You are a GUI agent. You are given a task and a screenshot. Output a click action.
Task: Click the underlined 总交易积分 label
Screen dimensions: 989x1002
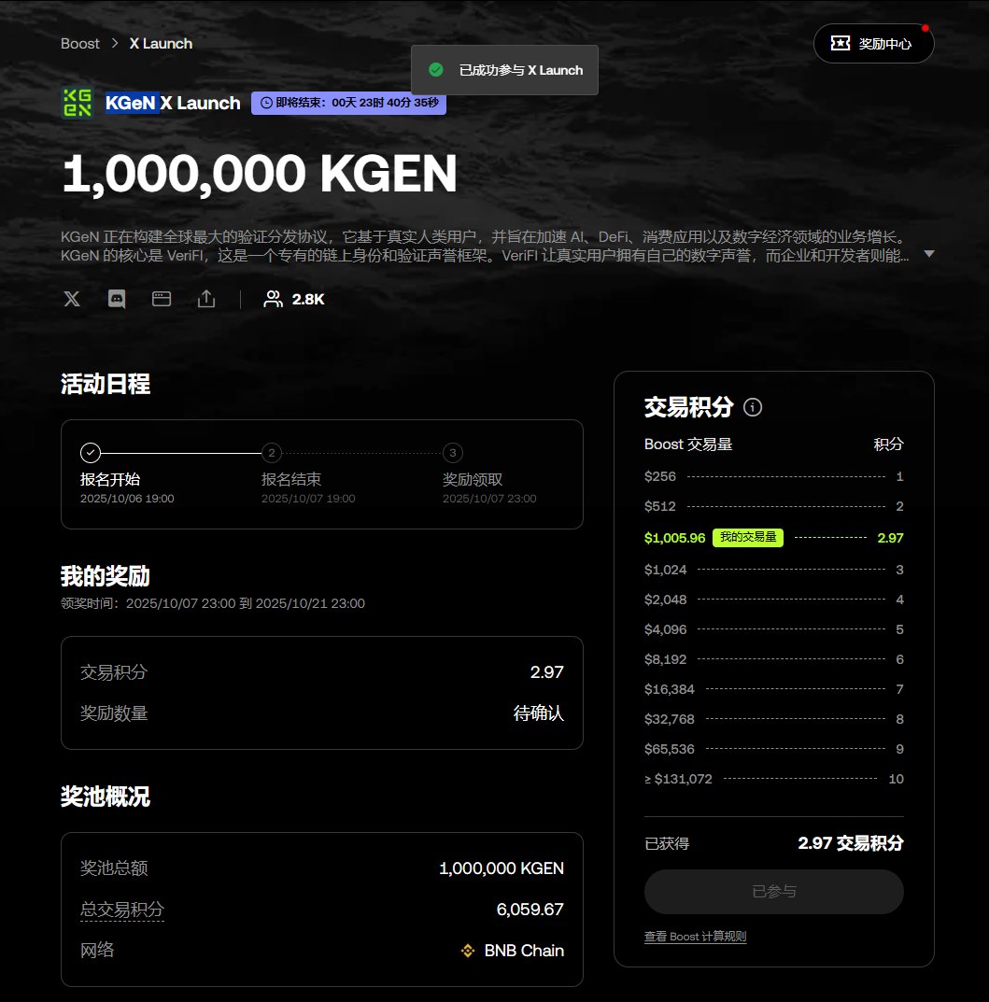pos(122,909)
